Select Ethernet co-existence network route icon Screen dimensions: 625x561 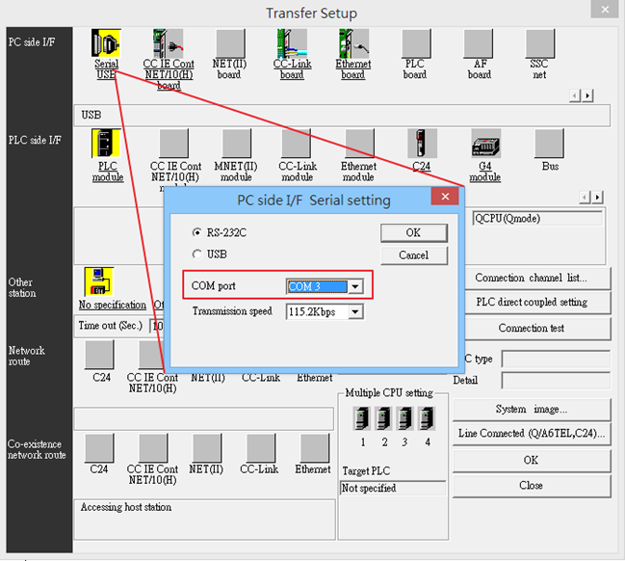(x=315, y=448)
